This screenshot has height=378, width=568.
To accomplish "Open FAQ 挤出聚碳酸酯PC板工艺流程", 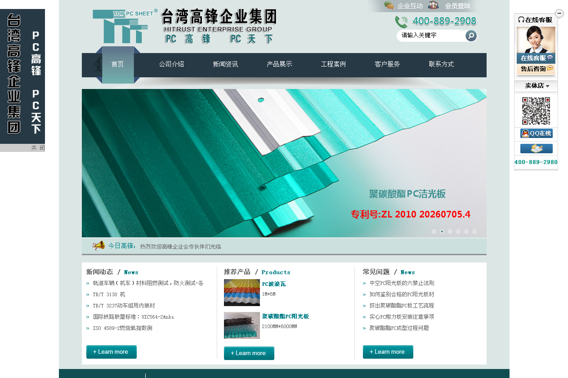I will pos(402,306).
